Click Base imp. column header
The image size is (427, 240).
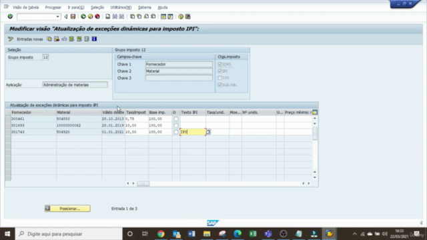click(160, 112)
